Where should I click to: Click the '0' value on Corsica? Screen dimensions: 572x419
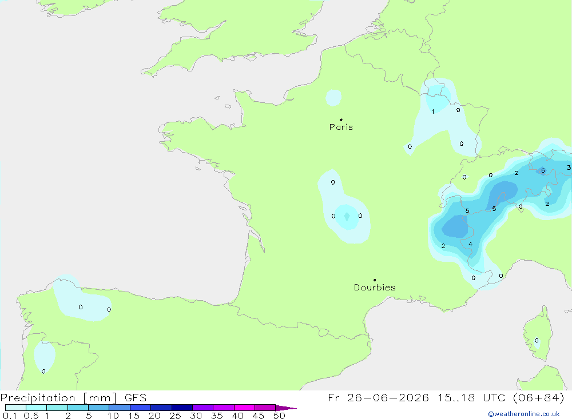coord(537,341)
